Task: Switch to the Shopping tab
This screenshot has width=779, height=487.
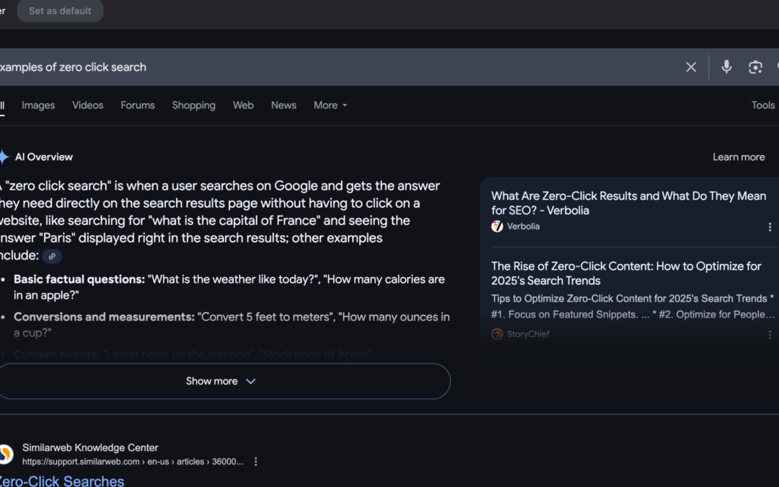Action: coord(194,105)
